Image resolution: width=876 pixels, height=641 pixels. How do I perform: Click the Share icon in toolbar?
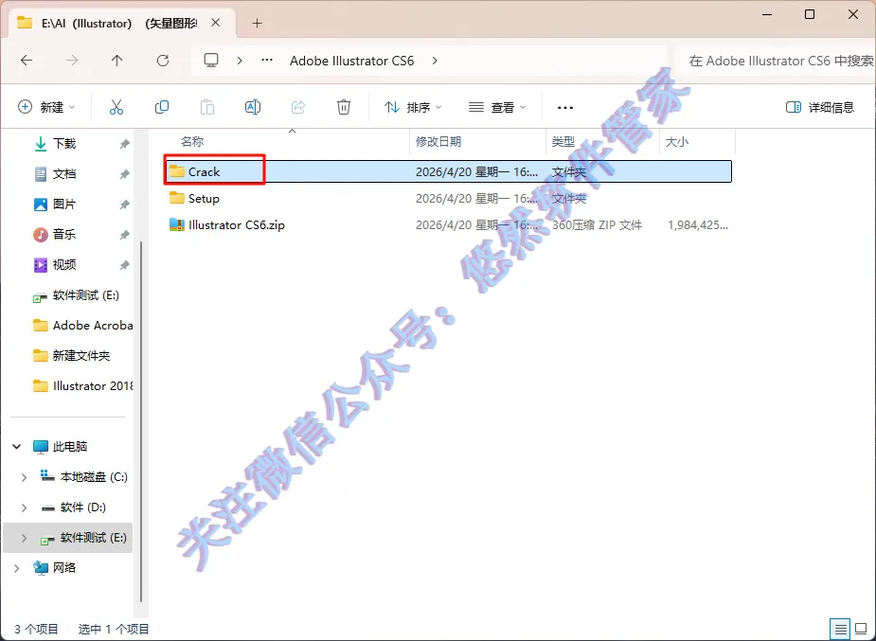tap(298, 107)
